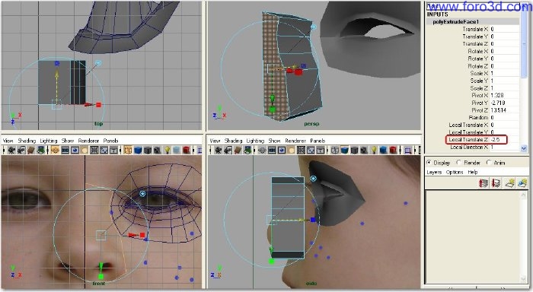This screenshot has height=292, width=533.
Task: Click first red layer icon in layer editor
Action: click(484, 183)
